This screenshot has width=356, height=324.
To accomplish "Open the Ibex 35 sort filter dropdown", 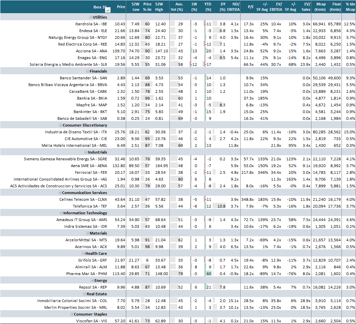I will [x=108, y=10].
